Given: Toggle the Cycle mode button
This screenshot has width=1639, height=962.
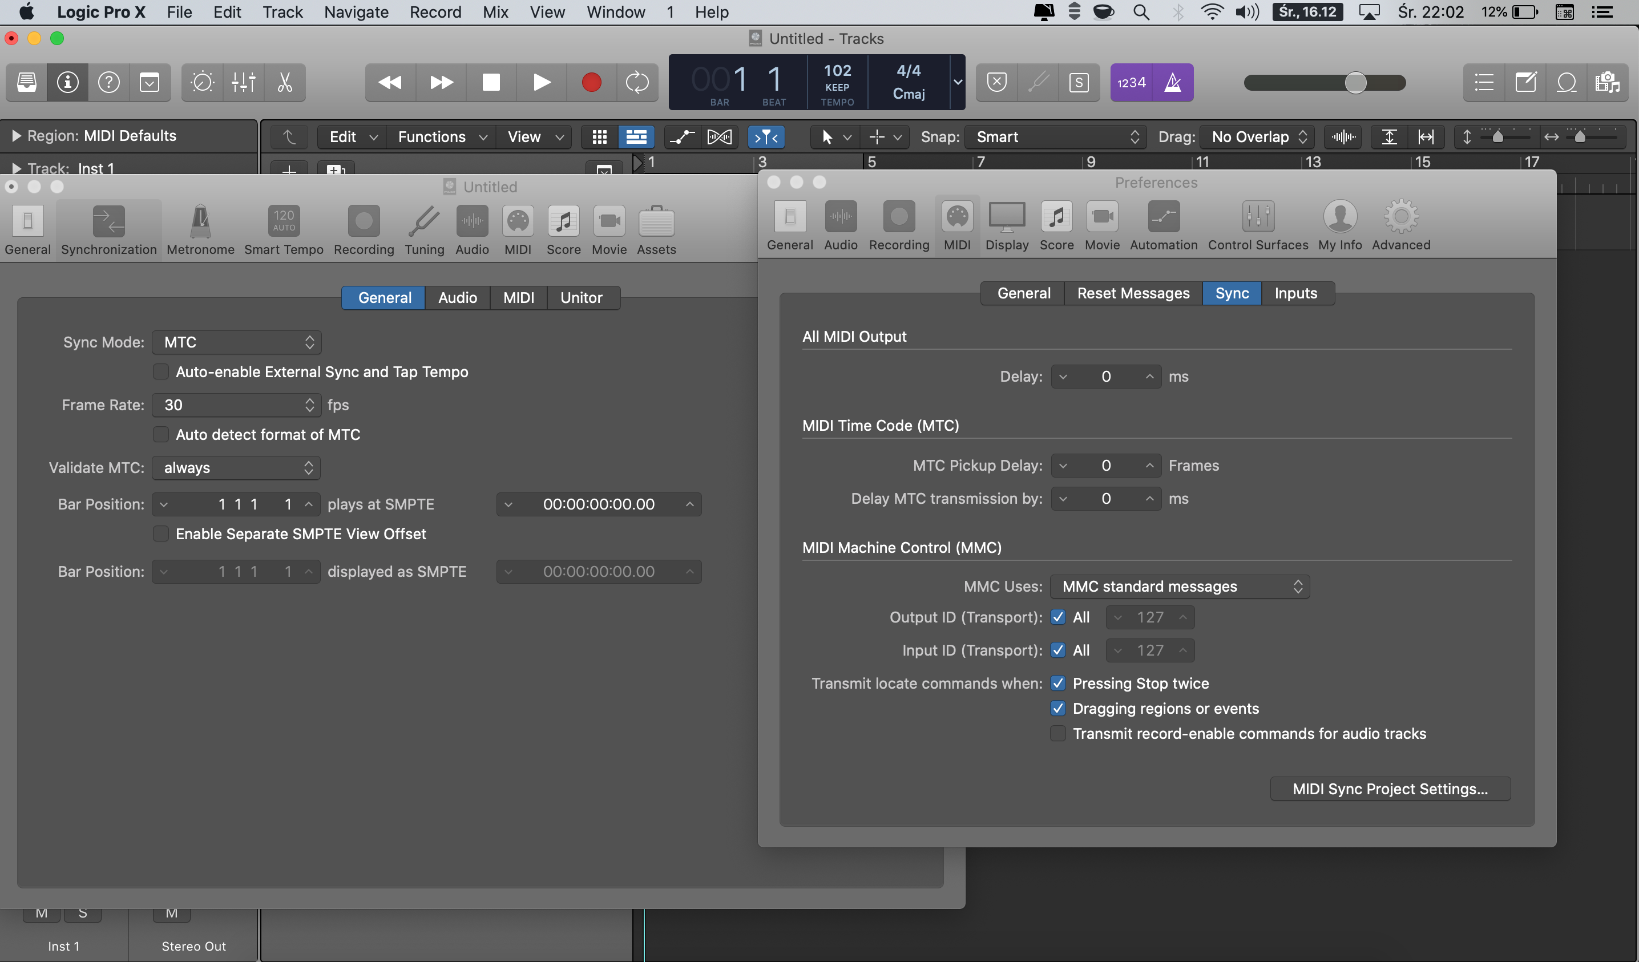Looking at the screenshot, I should point(637,83).
